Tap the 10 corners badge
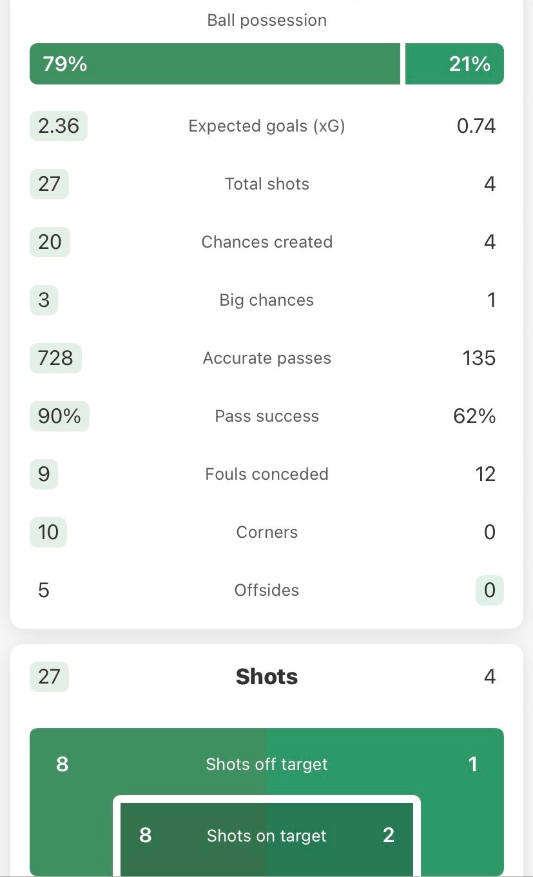533x877 pixels. pyautogui.click(x=48, y=532)
